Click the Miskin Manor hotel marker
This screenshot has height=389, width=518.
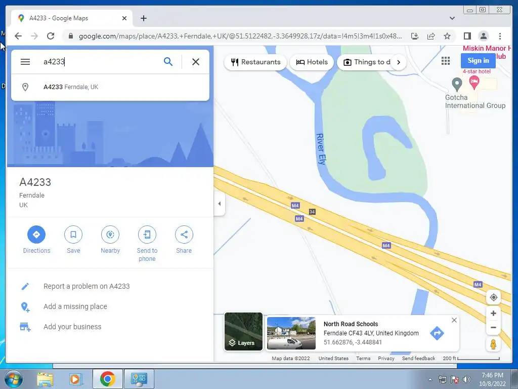click(x=474, y=82)
